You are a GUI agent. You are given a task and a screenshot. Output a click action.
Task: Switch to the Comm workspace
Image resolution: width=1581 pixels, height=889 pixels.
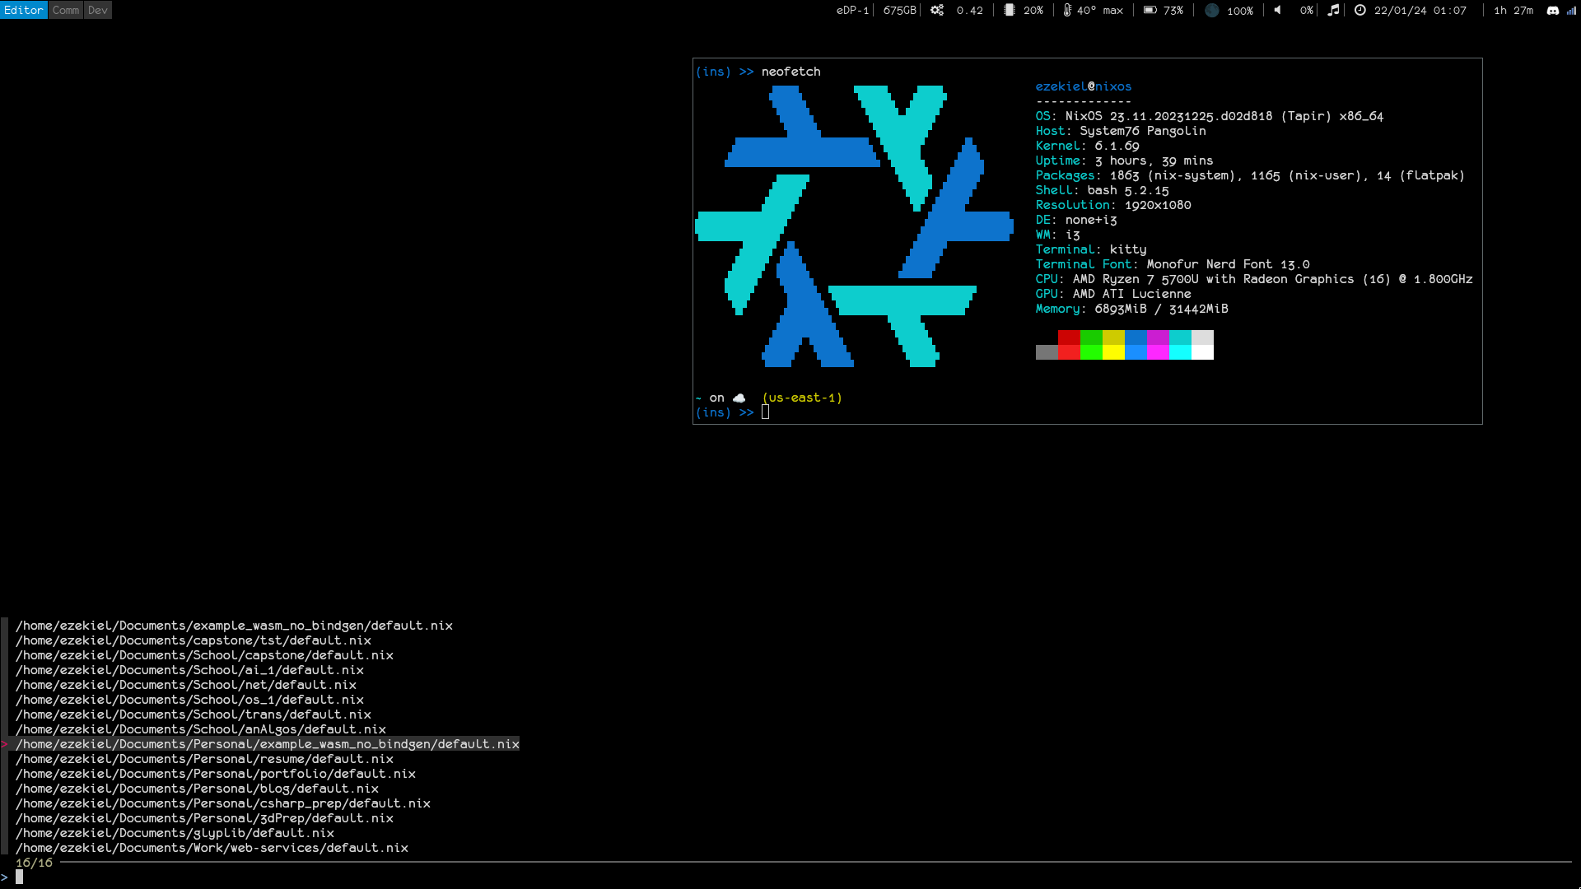(66, 10)
